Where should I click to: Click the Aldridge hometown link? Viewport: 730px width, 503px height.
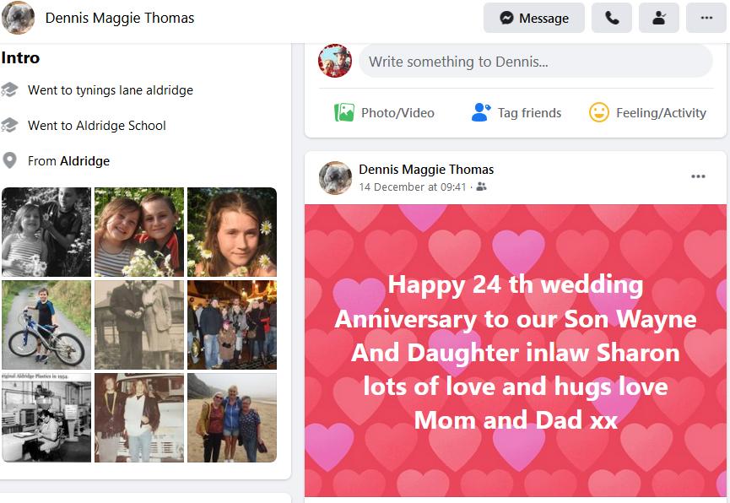(84, 161)
